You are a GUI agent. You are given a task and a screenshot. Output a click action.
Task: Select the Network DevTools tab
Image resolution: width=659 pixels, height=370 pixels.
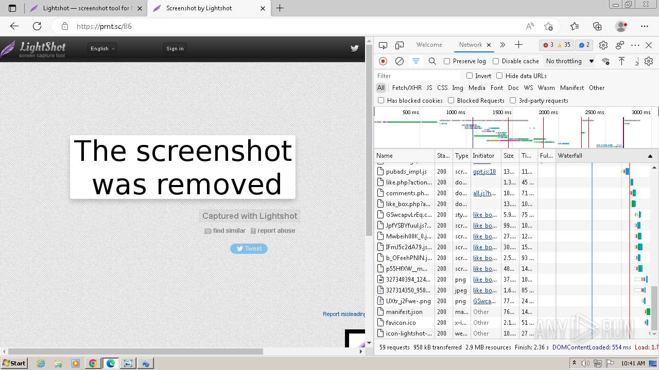471,45
